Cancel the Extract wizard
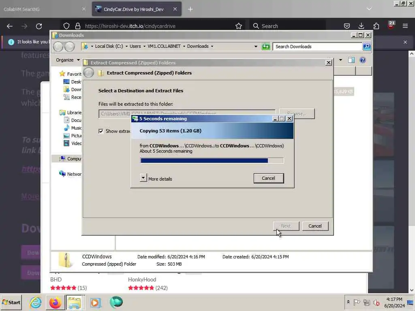This screenshot has height=311, width=415. click(x=315, y=226)
